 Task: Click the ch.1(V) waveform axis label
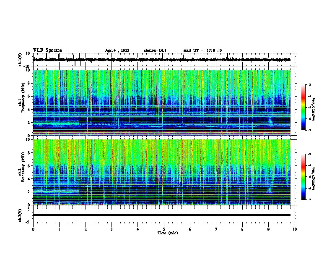click(20, 60)
